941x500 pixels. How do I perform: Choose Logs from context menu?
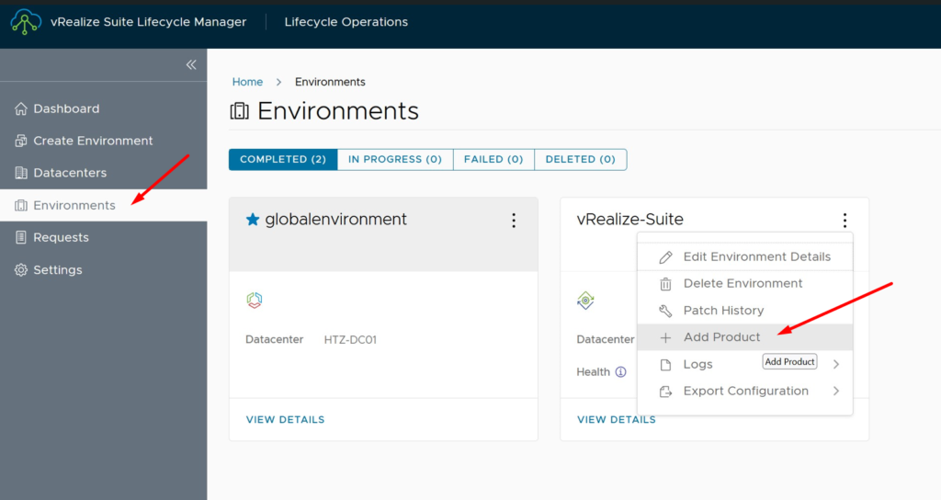(744, 364)
